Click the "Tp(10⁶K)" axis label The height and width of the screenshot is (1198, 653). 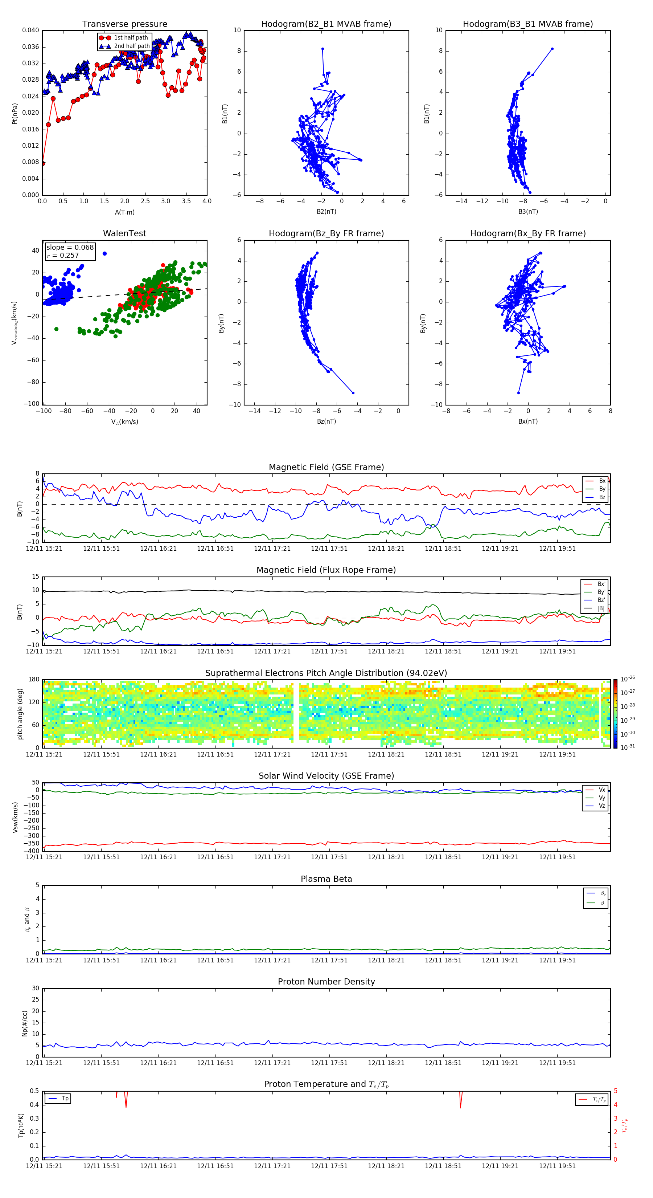point(21,1125)
